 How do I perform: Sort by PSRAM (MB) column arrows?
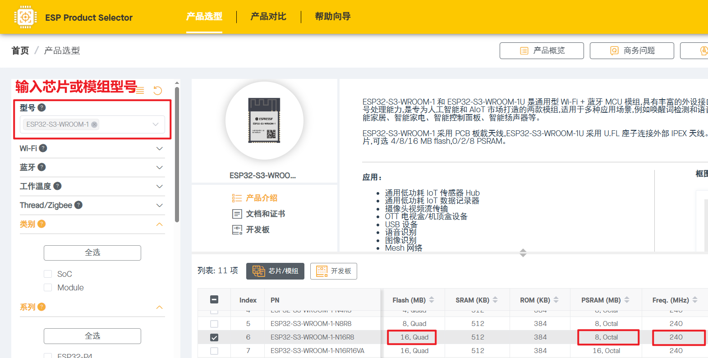(x=627, y=300)
